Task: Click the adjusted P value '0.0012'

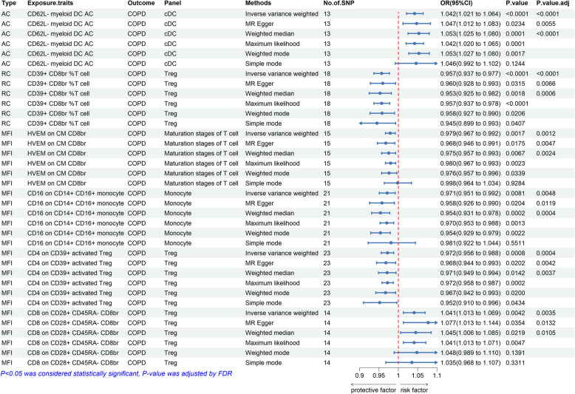Action: [545, 134]
